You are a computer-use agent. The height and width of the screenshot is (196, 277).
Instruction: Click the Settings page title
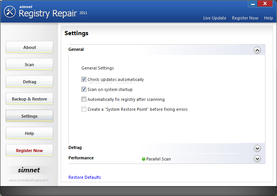coord(76,33)
